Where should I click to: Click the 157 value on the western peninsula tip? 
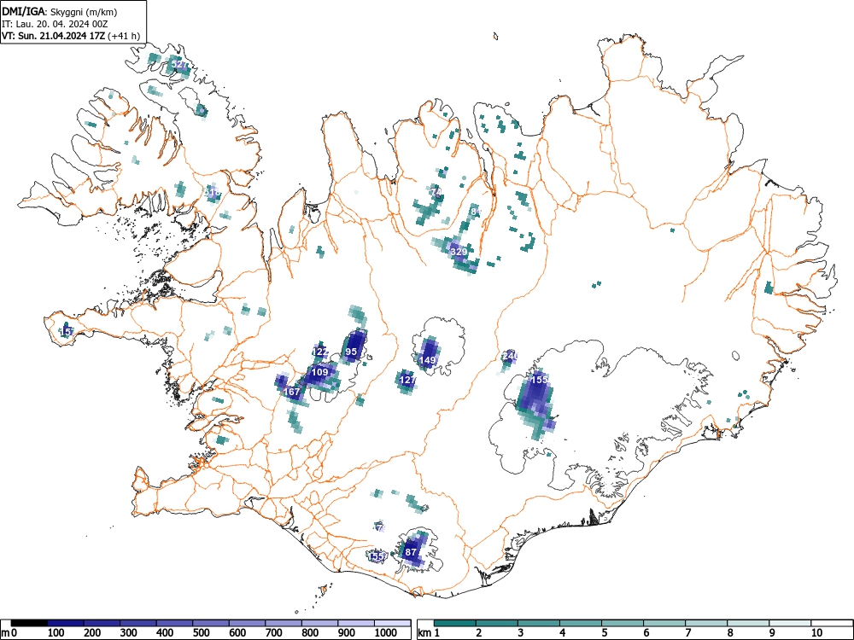point(67,331)
